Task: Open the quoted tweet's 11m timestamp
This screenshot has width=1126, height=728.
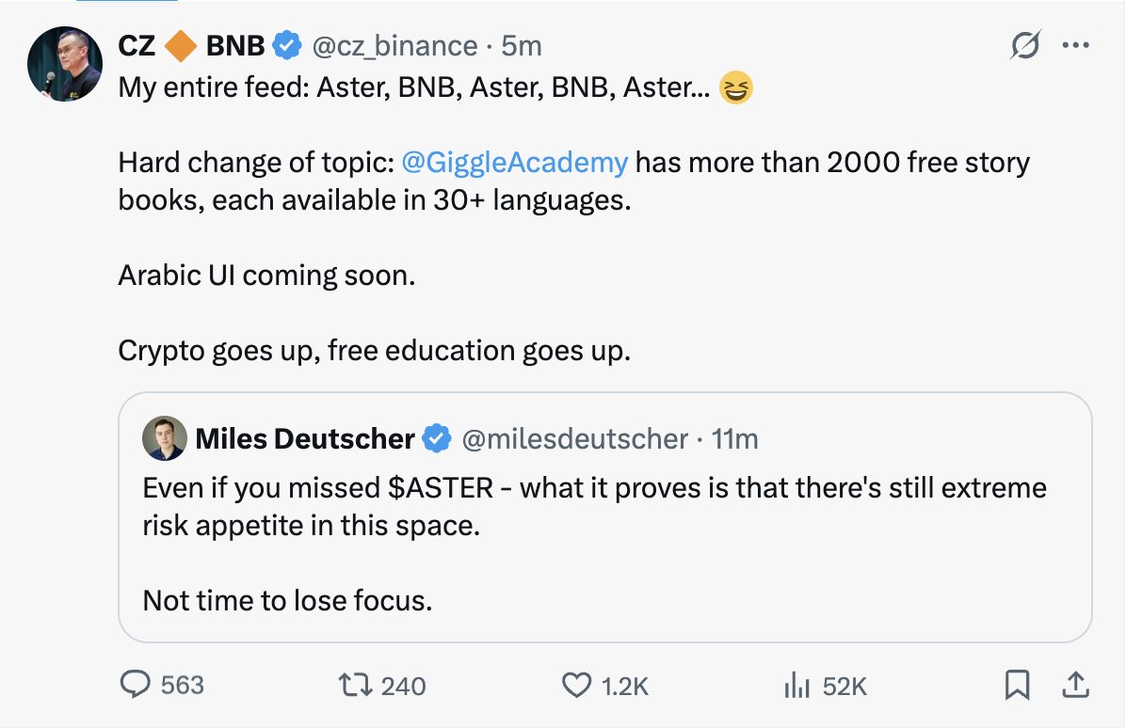Action: (x=735, y=438)
